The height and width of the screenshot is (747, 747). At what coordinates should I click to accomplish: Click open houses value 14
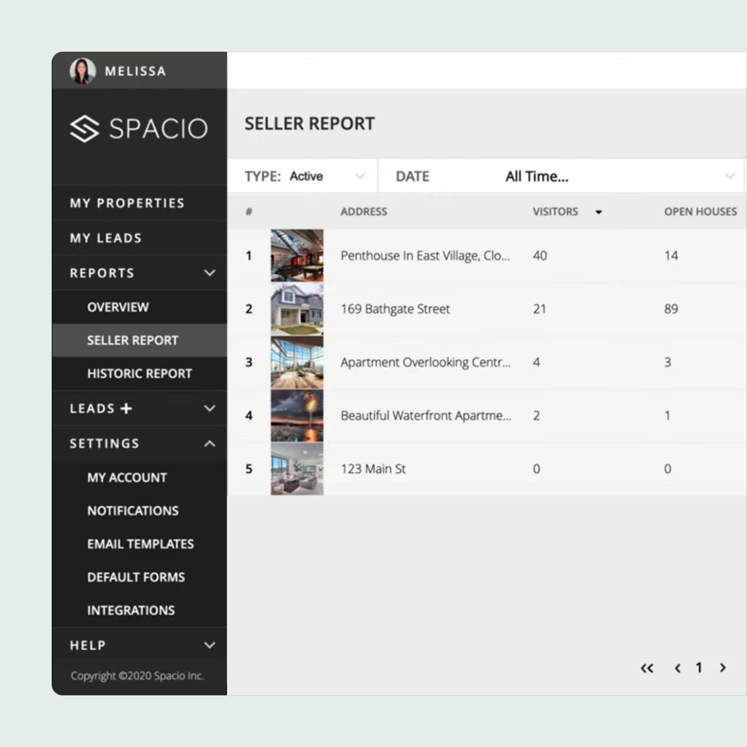tap(671, 256)
